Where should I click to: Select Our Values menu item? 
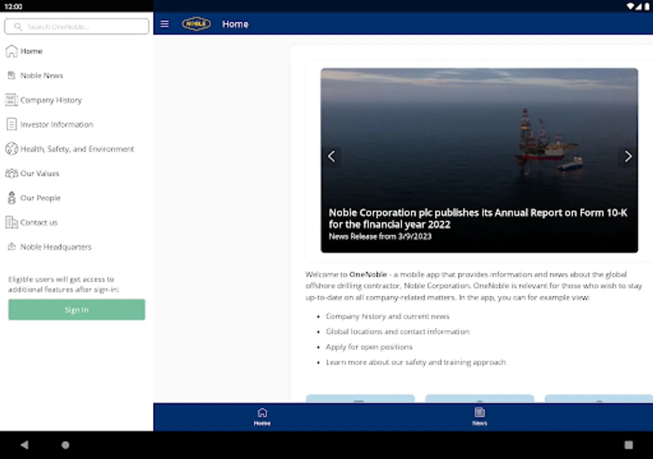pos(77,173)
